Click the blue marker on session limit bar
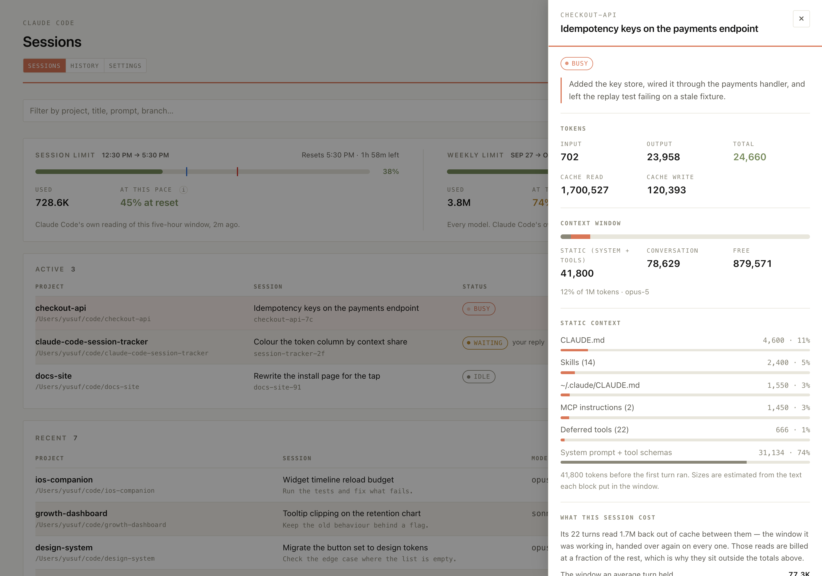 click(187, 172)
